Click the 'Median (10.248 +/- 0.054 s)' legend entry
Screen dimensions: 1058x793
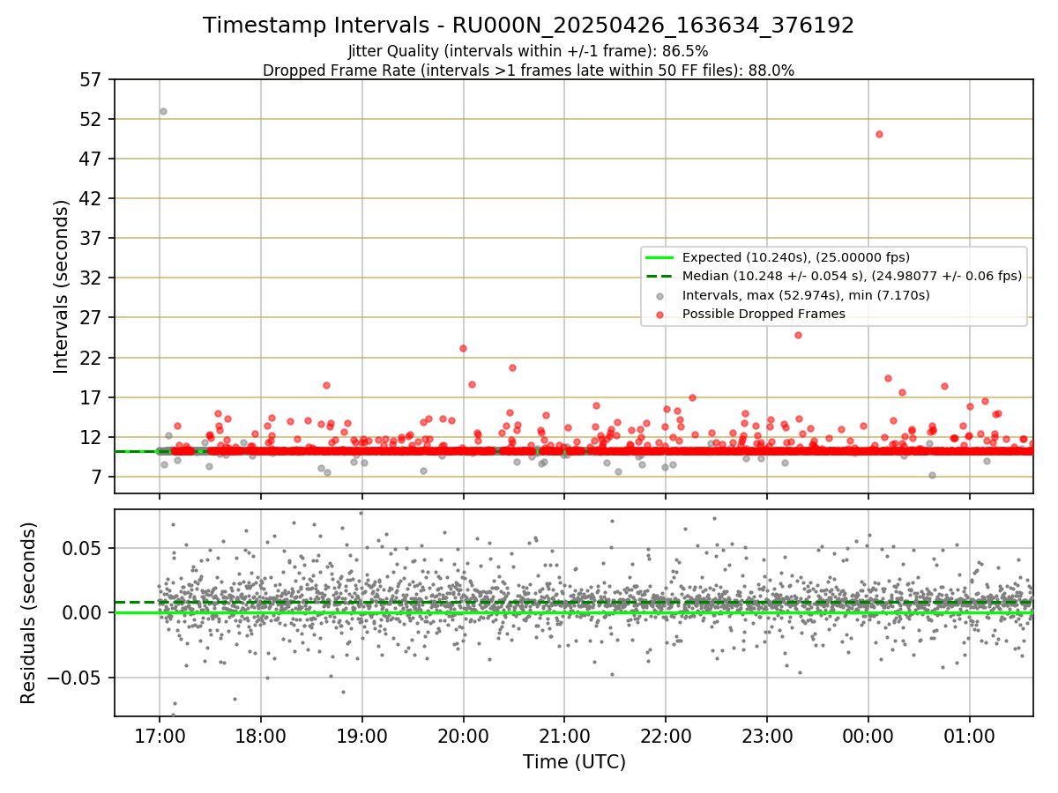(853, 276)
